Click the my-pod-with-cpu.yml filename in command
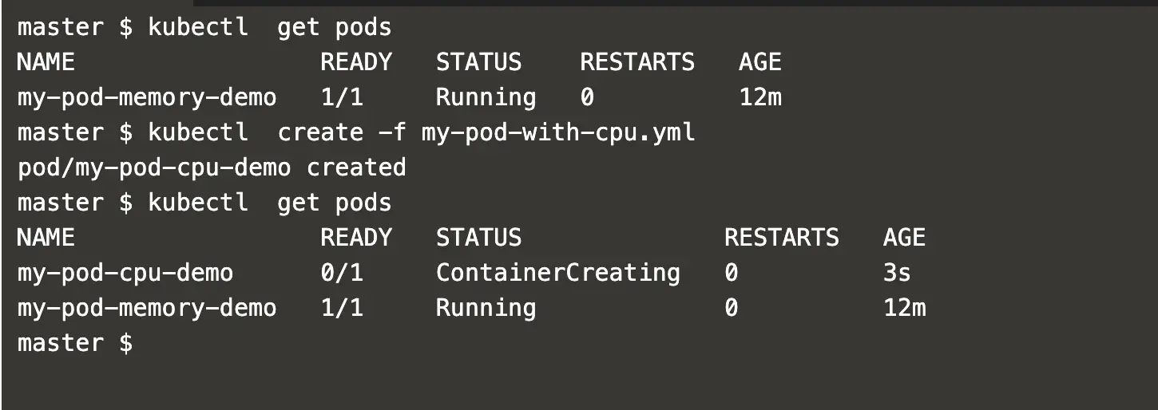Image resolution: width=1158 pixels, height=410 pixels. [558, 133]
